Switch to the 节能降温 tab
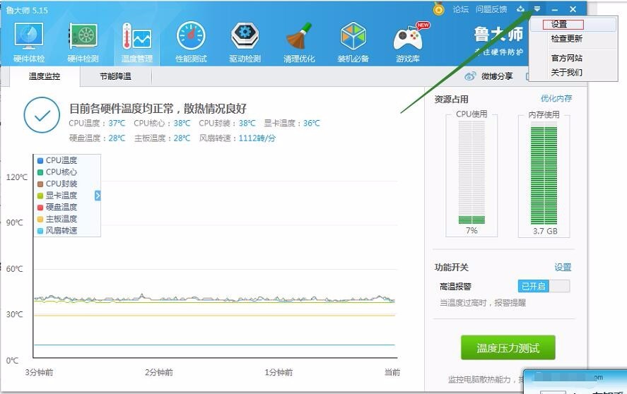 click(x=115, y=76)
